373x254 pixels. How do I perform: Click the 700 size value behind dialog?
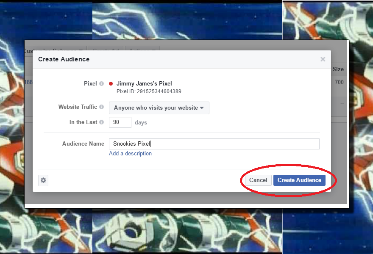(x=339, y=82)
